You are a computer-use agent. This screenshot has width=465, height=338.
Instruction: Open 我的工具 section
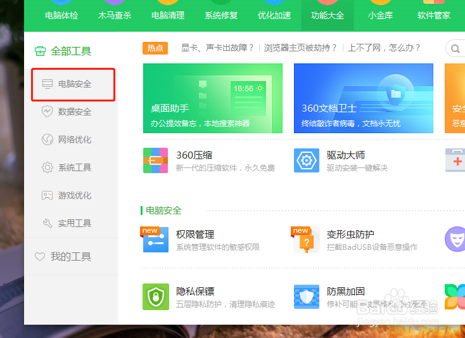coord(70,256)
